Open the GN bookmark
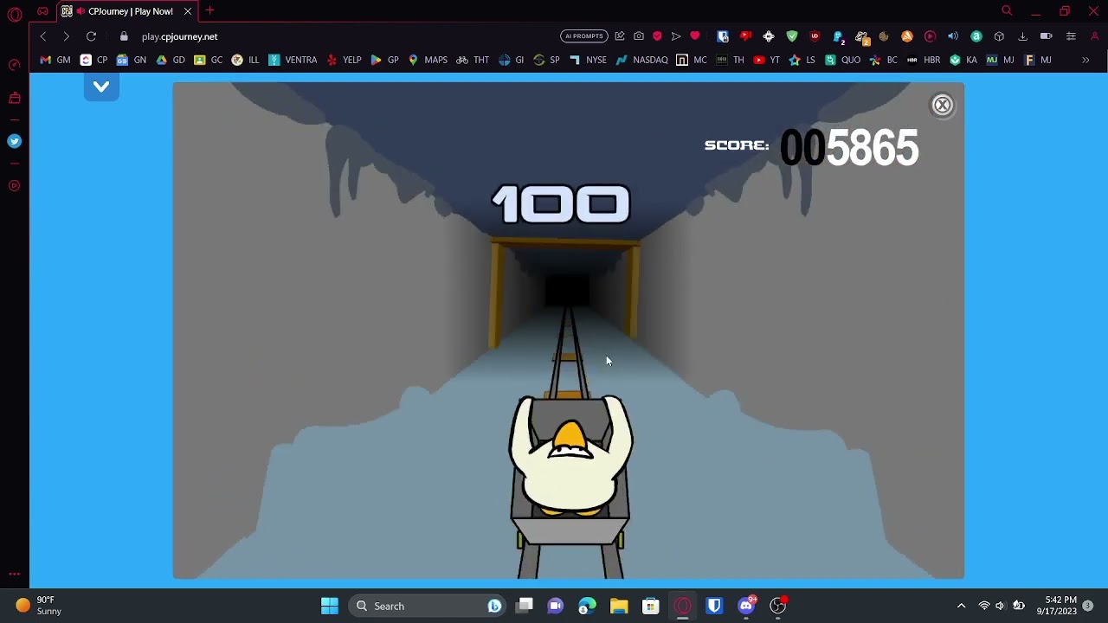Viewport: 1108px width, 623px height. (x=132, y=60)
